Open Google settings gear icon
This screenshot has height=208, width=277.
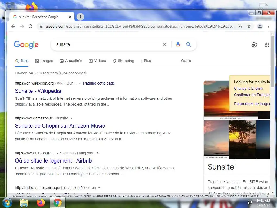254,45
